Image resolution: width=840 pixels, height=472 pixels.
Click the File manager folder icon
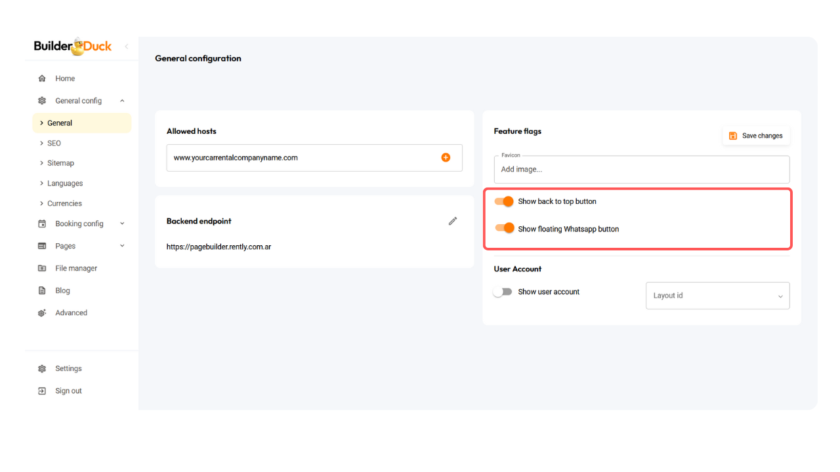[42, 268]
